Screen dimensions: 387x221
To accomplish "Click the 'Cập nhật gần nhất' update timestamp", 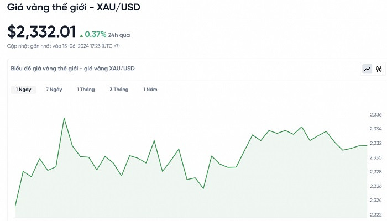I will click(63, 46).
